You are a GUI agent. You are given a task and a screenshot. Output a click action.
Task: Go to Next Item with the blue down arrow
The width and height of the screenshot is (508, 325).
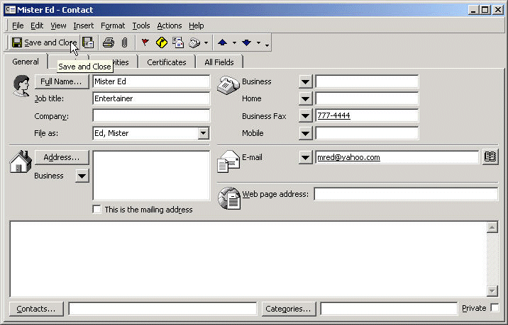pyautogui.click(x=246, y=42)
